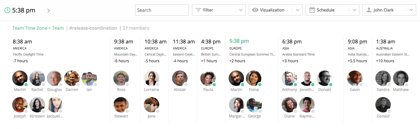The height and width of the screenshot is (129, 420).
Task: Open Martin's avatar in Pacific Daylight Time
Action: pyautogui.click(x=20, y=79)
